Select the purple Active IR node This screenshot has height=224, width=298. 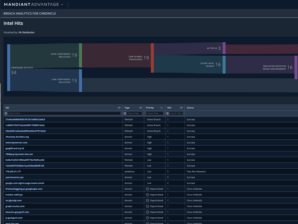224,48
